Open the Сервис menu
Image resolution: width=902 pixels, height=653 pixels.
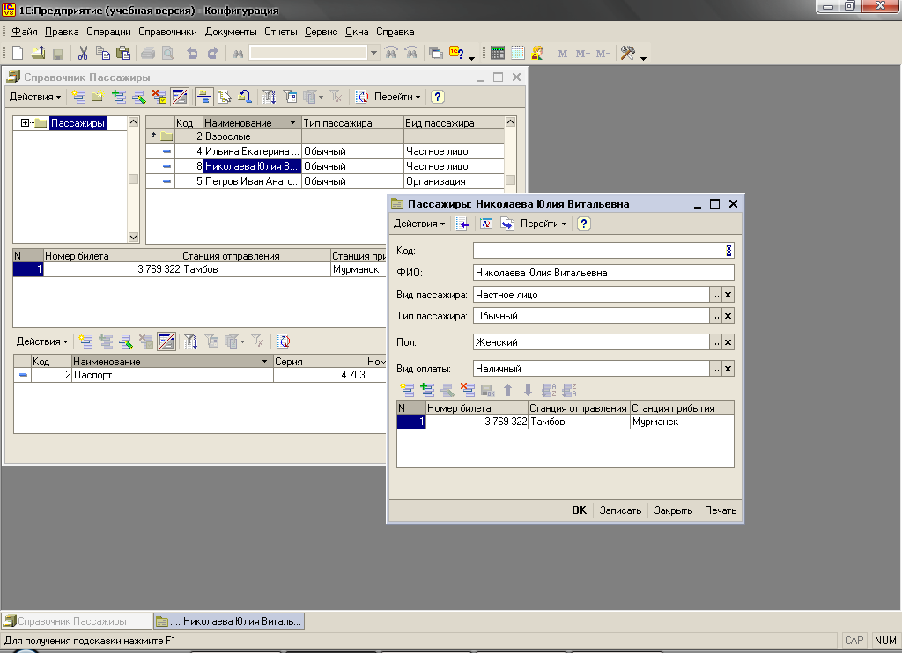click(x=321, y=32)
